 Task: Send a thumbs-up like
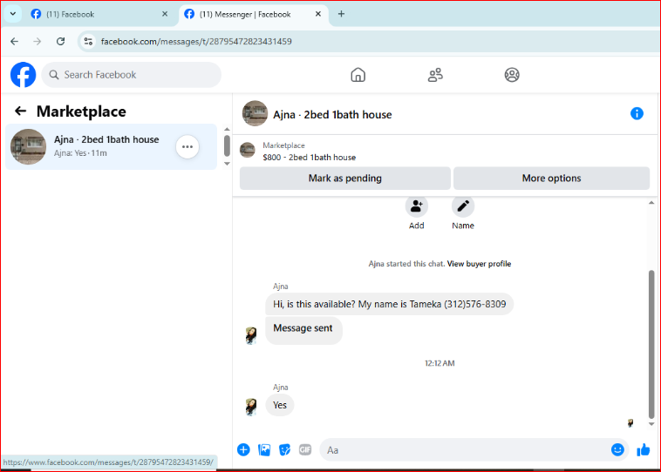pyautogui.click(x=644, y=449)
